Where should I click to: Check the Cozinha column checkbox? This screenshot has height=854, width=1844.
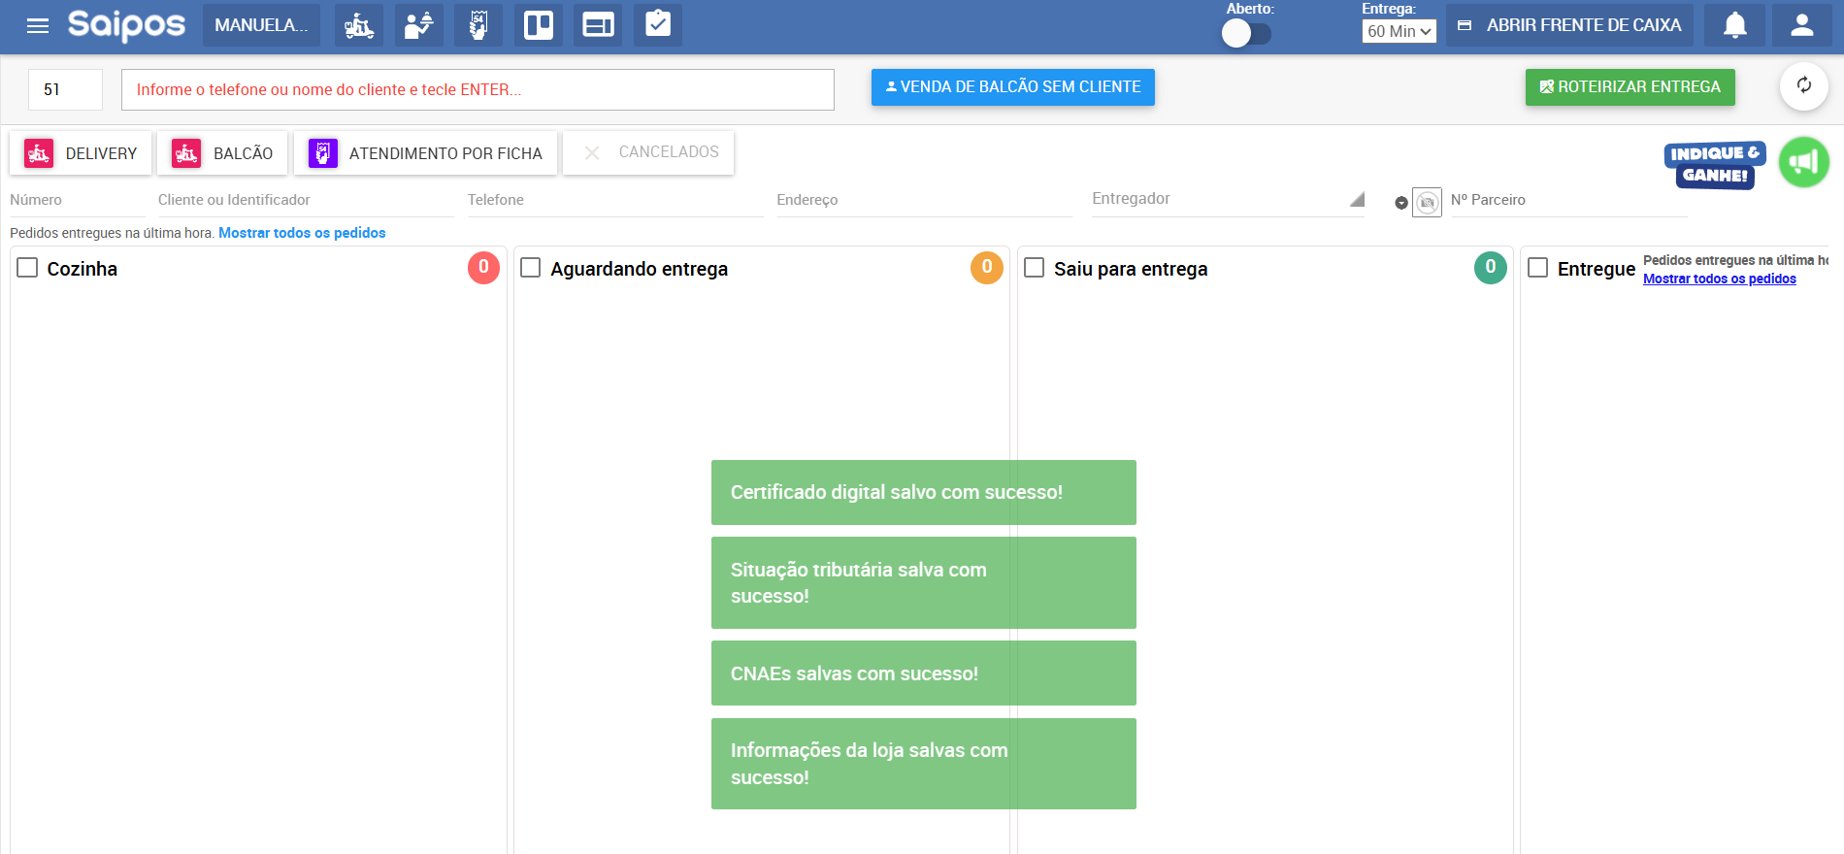[27, 268]
